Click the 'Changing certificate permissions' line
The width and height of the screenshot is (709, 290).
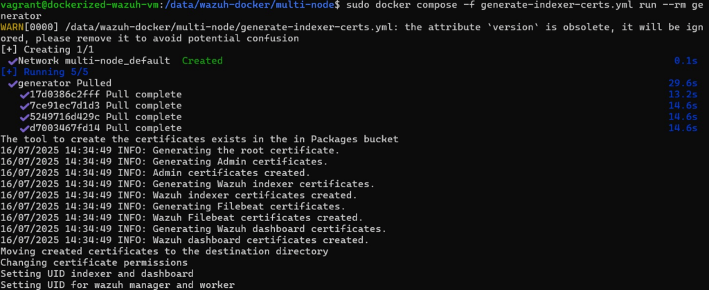click(93, 262)
